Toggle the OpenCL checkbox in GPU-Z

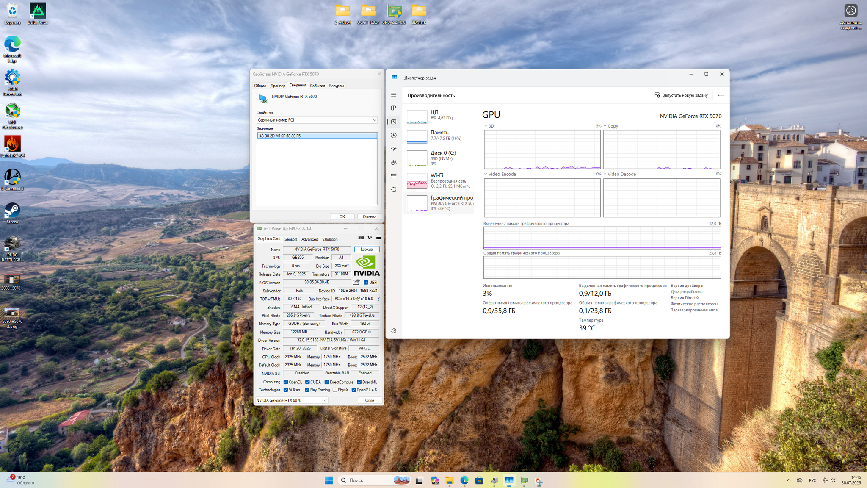point(286,382)
